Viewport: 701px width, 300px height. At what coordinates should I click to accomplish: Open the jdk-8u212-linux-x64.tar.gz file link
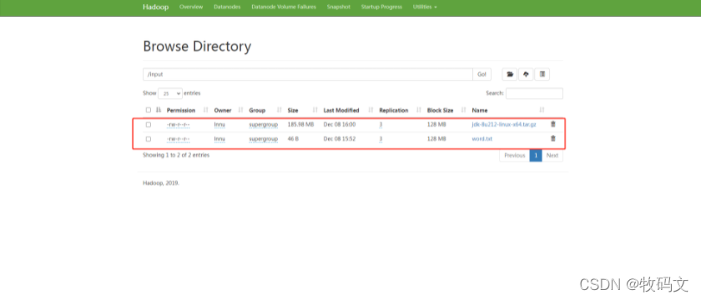pyautogui.click(x=504, y=124)
